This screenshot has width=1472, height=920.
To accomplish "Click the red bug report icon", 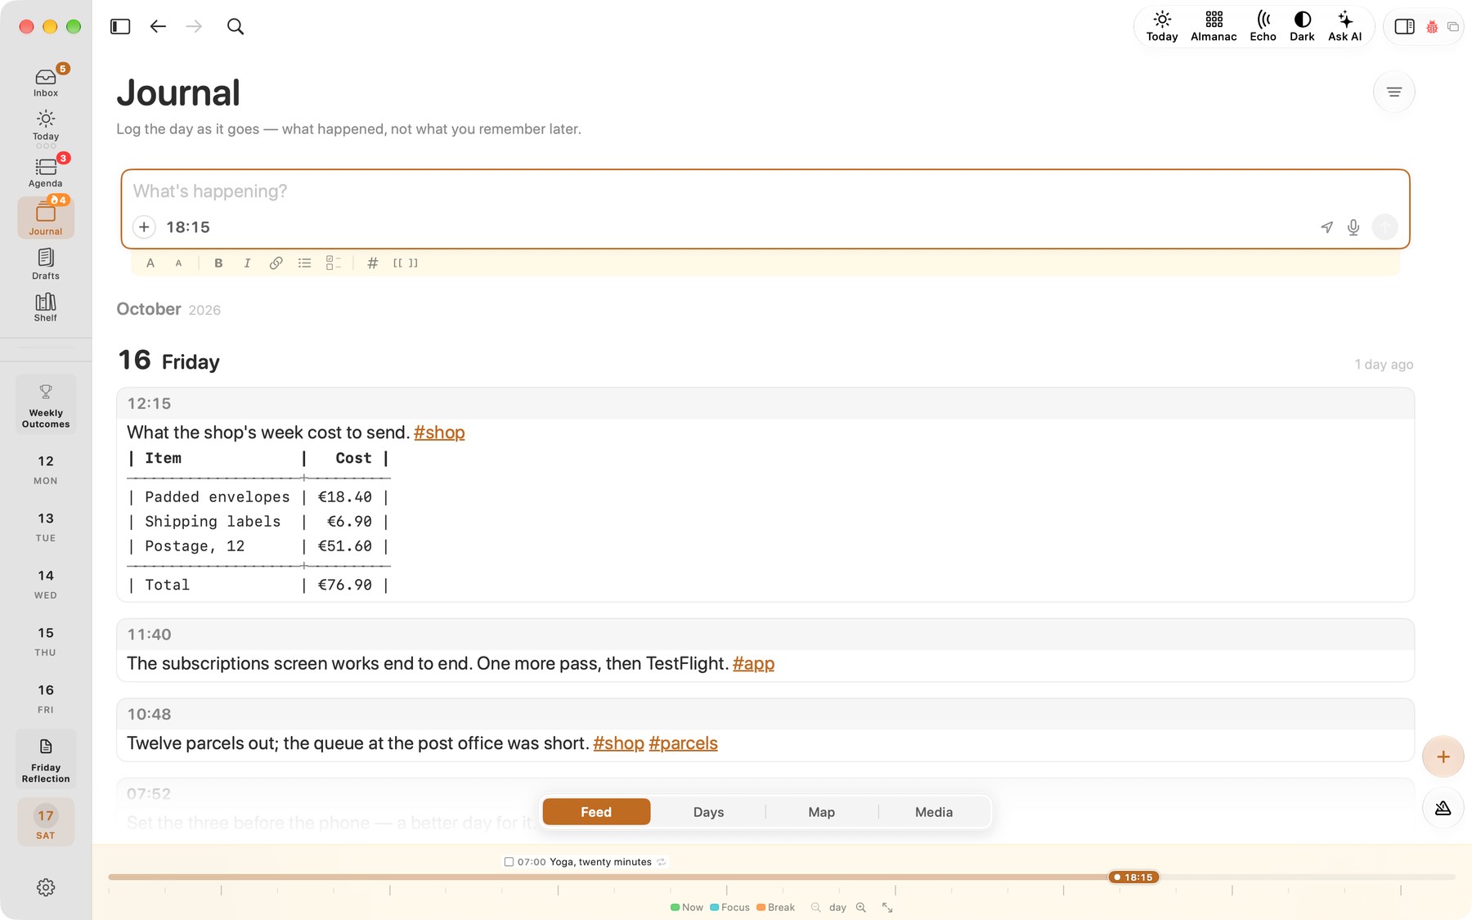I will tap(1432, 27).
